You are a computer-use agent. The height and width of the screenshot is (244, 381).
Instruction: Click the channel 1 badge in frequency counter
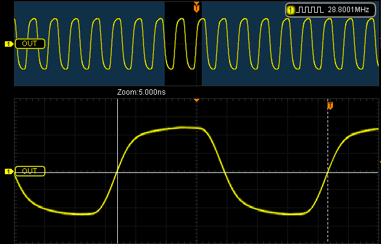pos(290,10)
